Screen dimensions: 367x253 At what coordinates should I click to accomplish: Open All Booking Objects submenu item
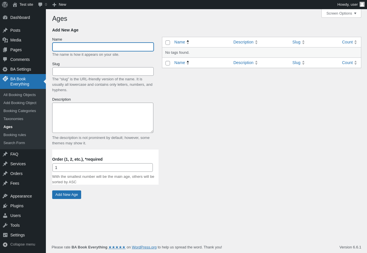coord(23,95)
